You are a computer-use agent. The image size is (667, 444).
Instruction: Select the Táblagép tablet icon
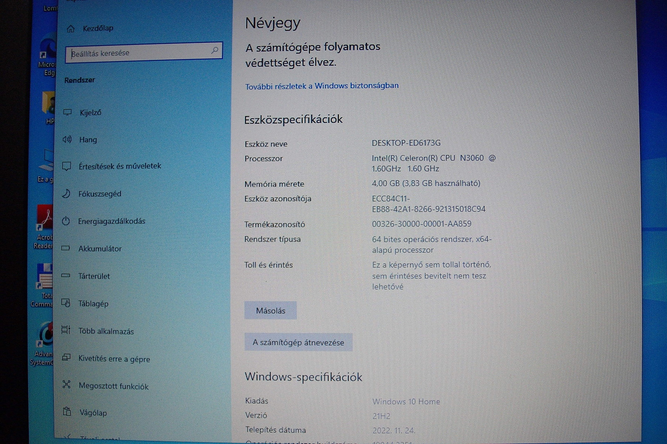[x=67, y=303]
